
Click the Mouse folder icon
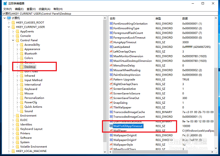22,94
